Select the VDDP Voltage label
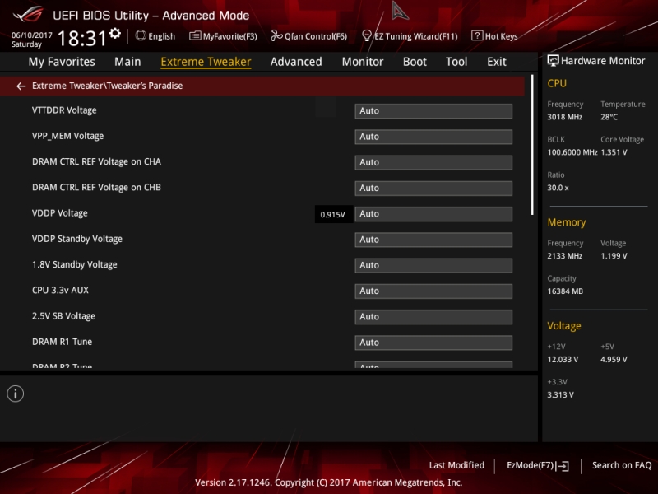 tap(59, 213)
